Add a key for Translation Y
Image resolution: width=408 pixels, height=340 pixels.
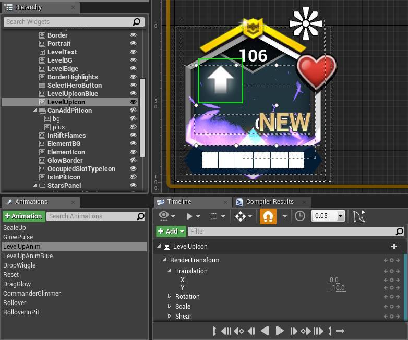coord(392,288)
